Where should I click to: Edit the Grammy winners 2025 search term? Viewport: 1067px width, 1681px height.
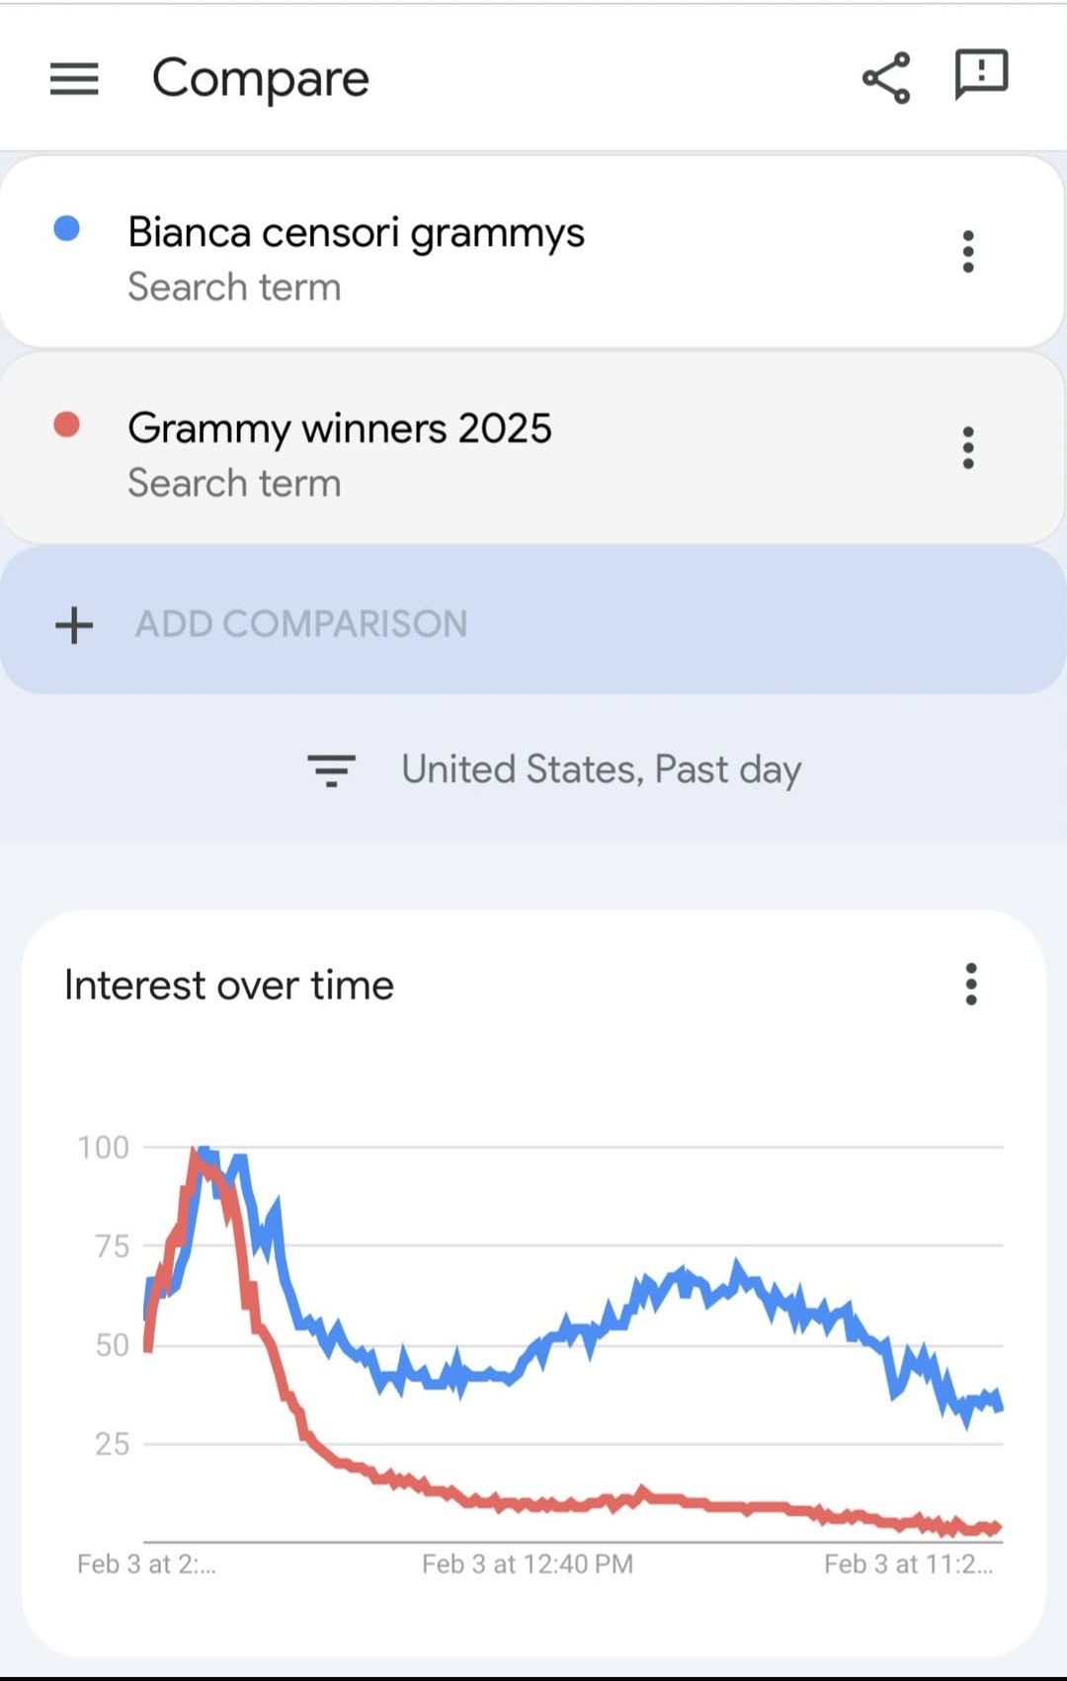click(339, 429)
